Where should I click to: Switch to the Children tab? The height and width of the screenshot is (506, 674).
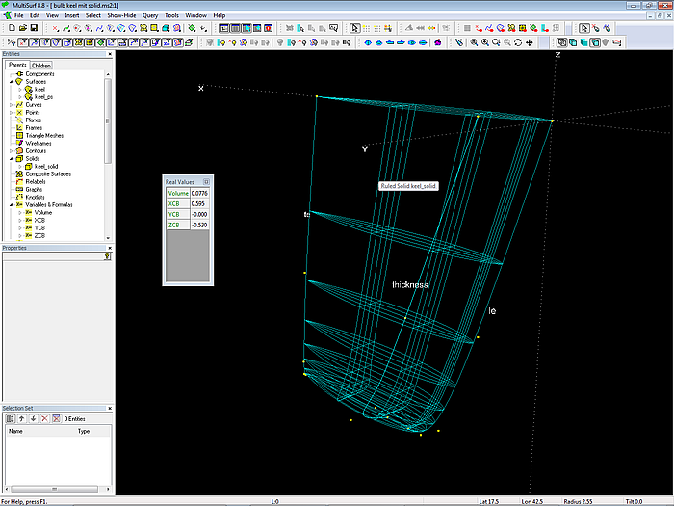(41, 66)
